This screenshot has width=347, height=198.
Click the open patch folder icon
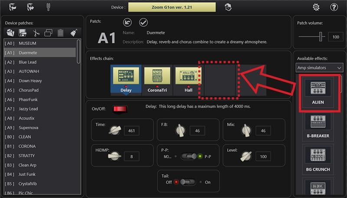[x=10, y=32]
